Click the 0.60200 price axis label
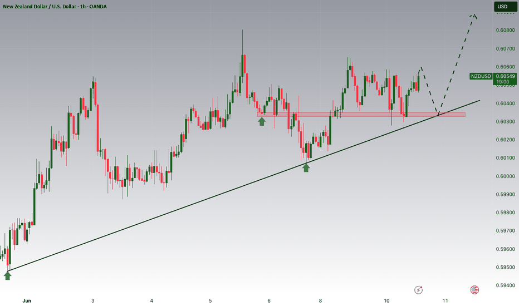 [x=506, y=140]
